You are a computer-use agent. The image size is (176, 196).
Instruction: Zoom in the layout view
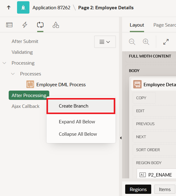[146, 42]
